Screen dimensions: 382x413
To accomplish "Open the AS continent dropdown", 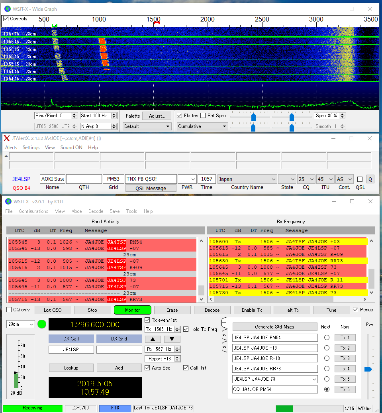I will click(344, 179).
